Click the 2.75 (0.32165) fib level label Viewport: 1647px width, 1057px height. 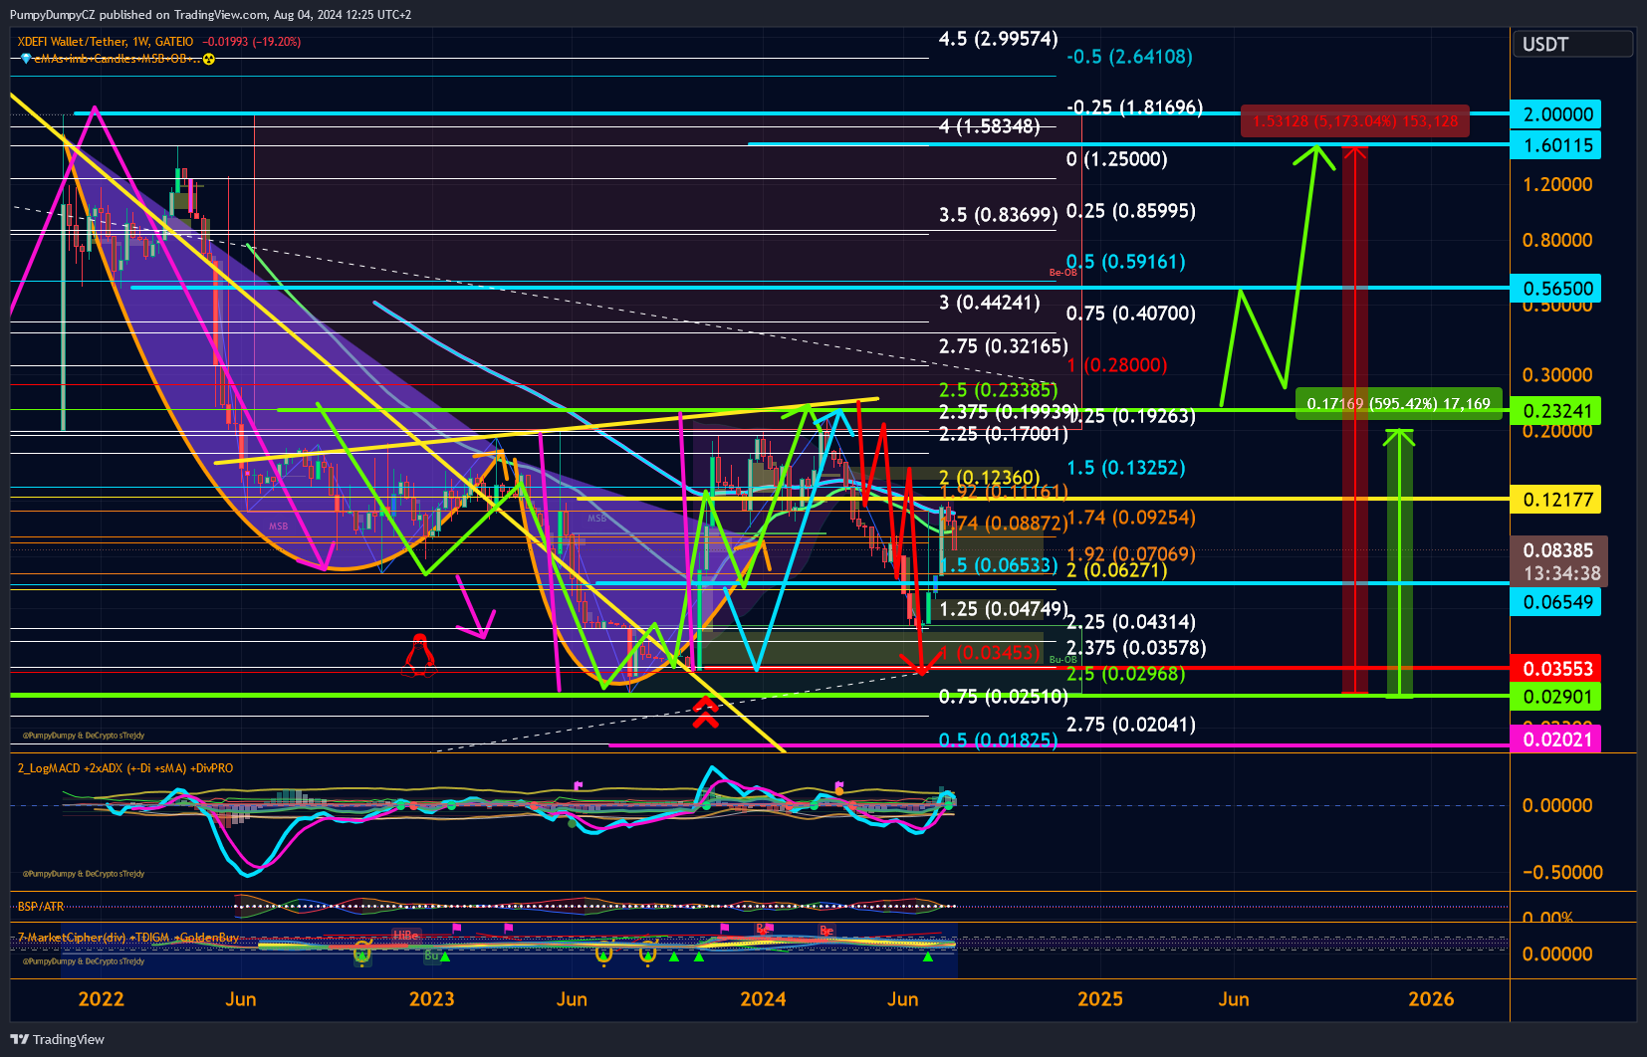1004,346
